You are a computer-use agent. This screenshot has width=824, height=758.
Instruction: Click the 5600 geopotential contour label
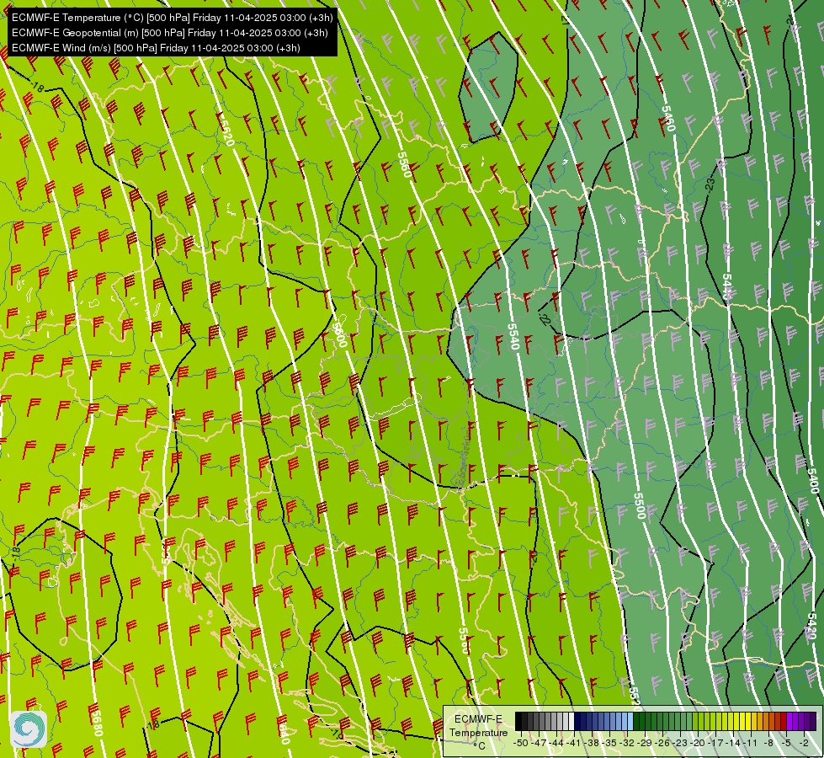pos(339,334)
